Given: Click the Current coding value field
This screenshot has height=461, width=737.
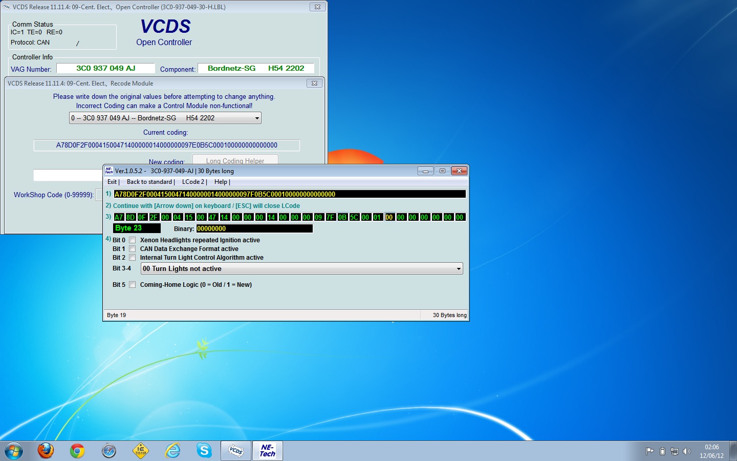Looking at the screenshot, I should click(x=167, y=145).
